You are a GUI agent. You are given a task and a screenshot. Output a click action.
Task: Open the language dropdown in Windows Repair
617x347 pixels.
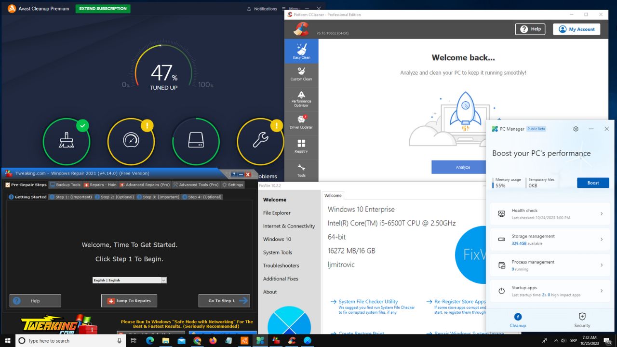(129, 280)
